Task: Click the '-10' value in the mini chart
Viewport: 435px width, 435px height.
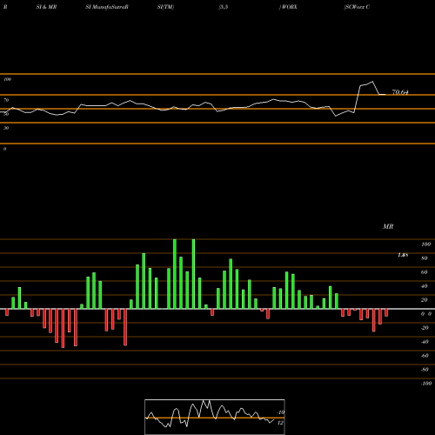Action: pos(280,412)
